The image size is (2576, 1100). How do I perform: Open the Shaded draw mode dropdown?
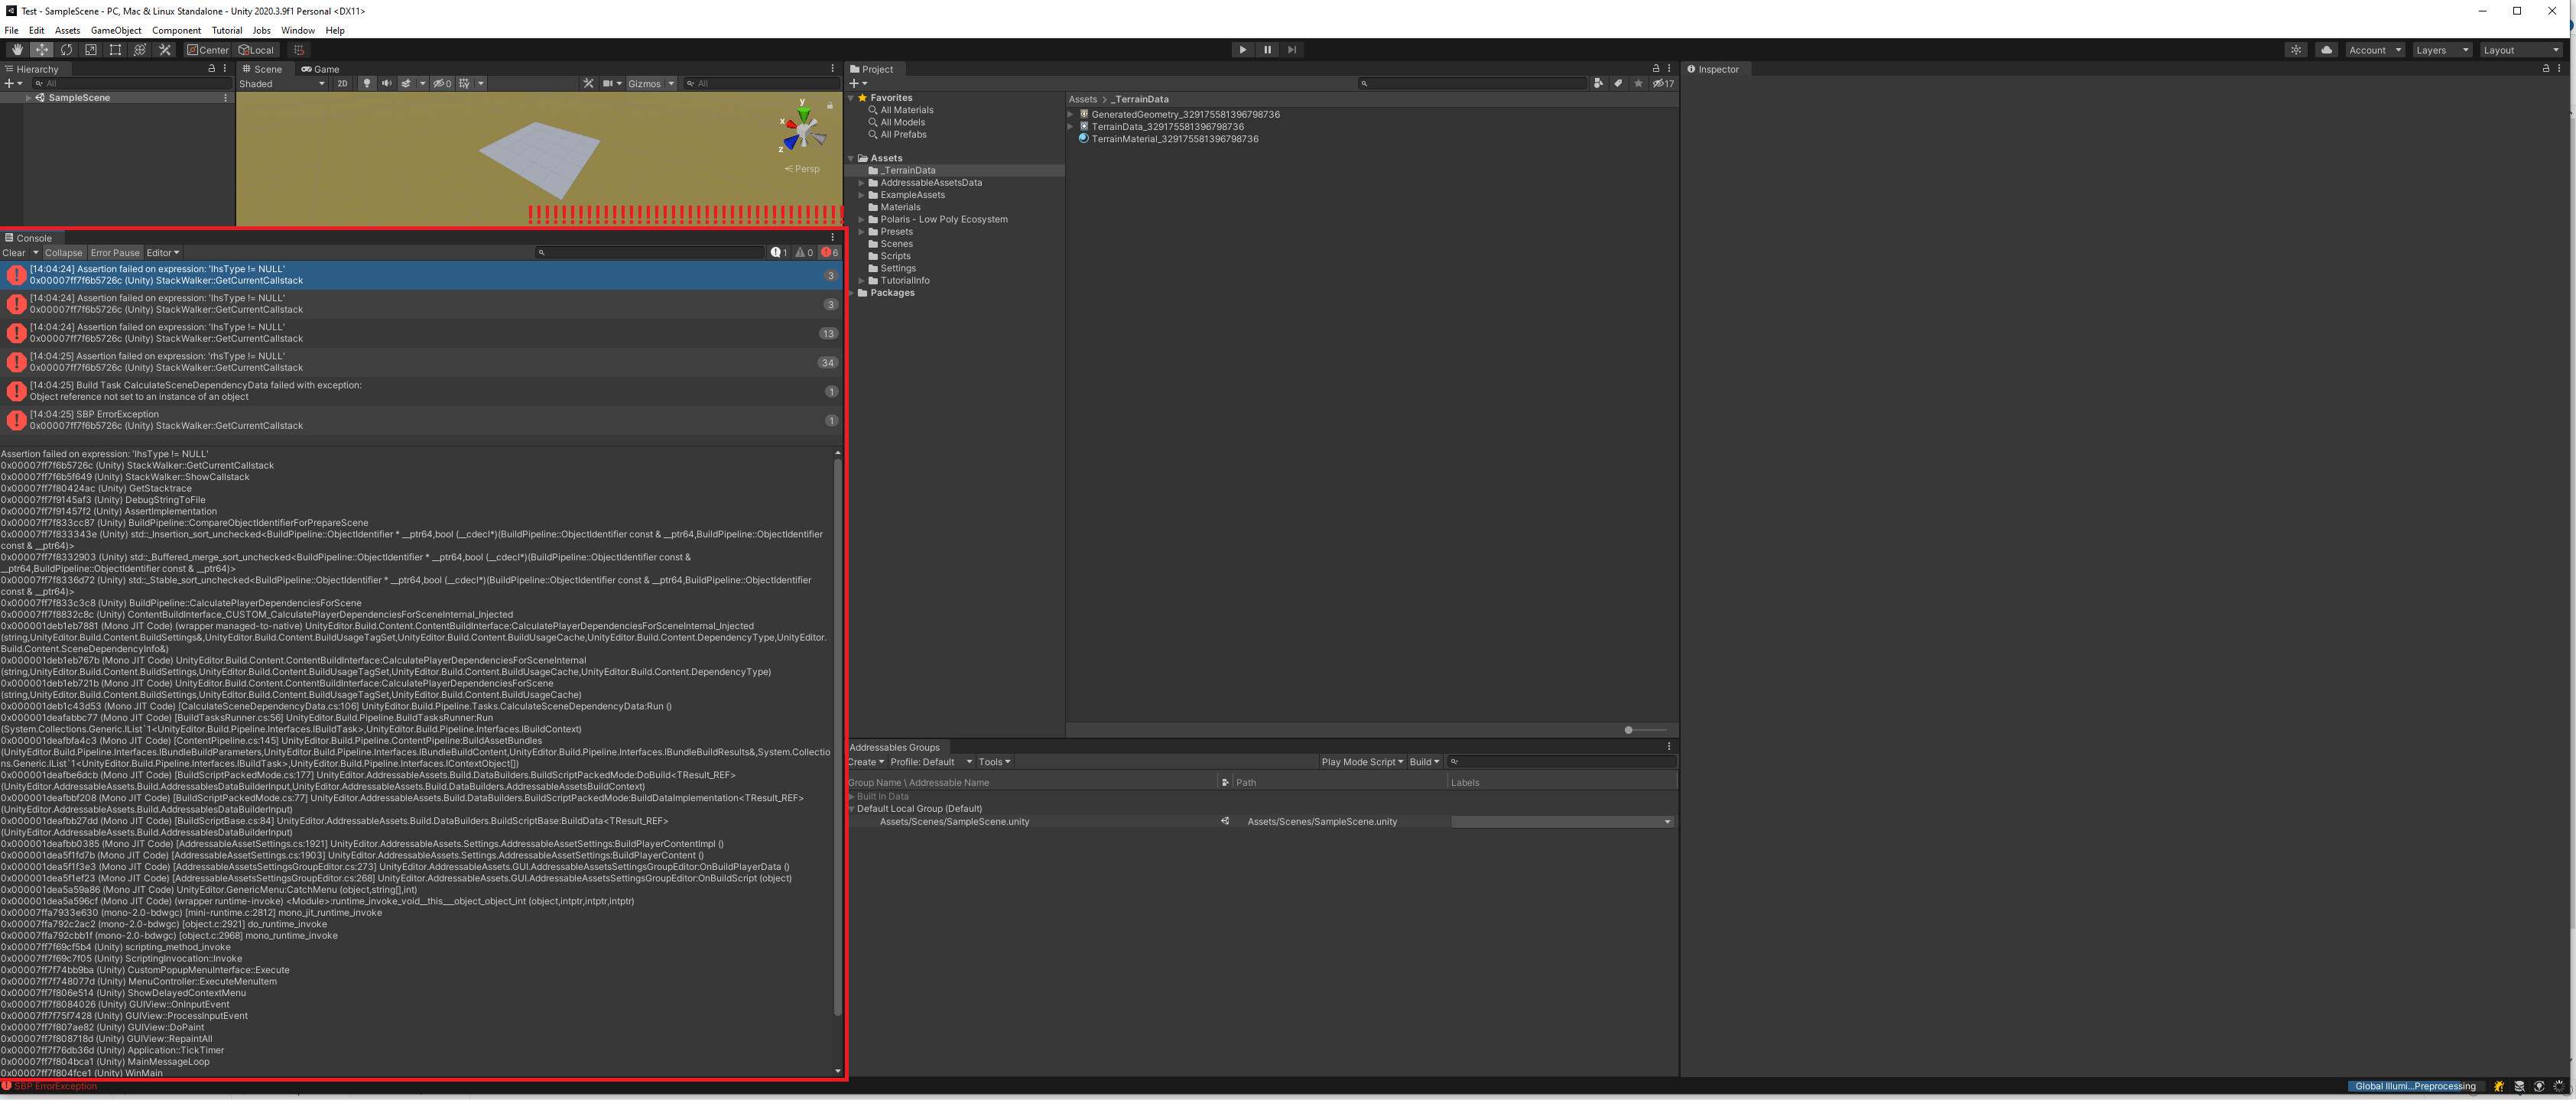point(282,84)
